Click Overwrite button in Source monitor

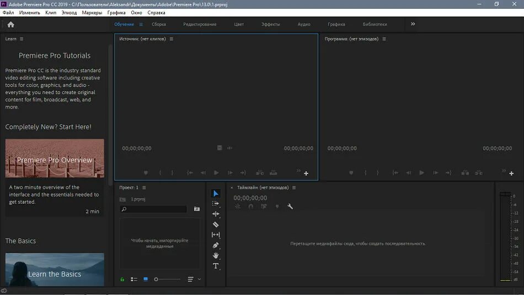(274, 173)
